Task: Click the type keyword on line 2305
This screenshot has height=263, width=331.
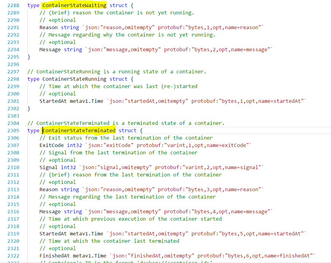Action: coord(33,131)
